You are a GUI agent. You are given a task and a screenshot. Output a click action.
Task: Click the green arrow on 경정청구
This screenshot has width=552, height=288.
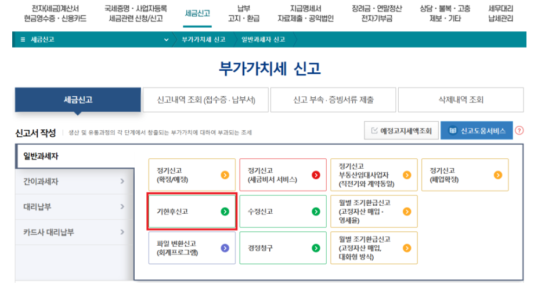[316, 248]
